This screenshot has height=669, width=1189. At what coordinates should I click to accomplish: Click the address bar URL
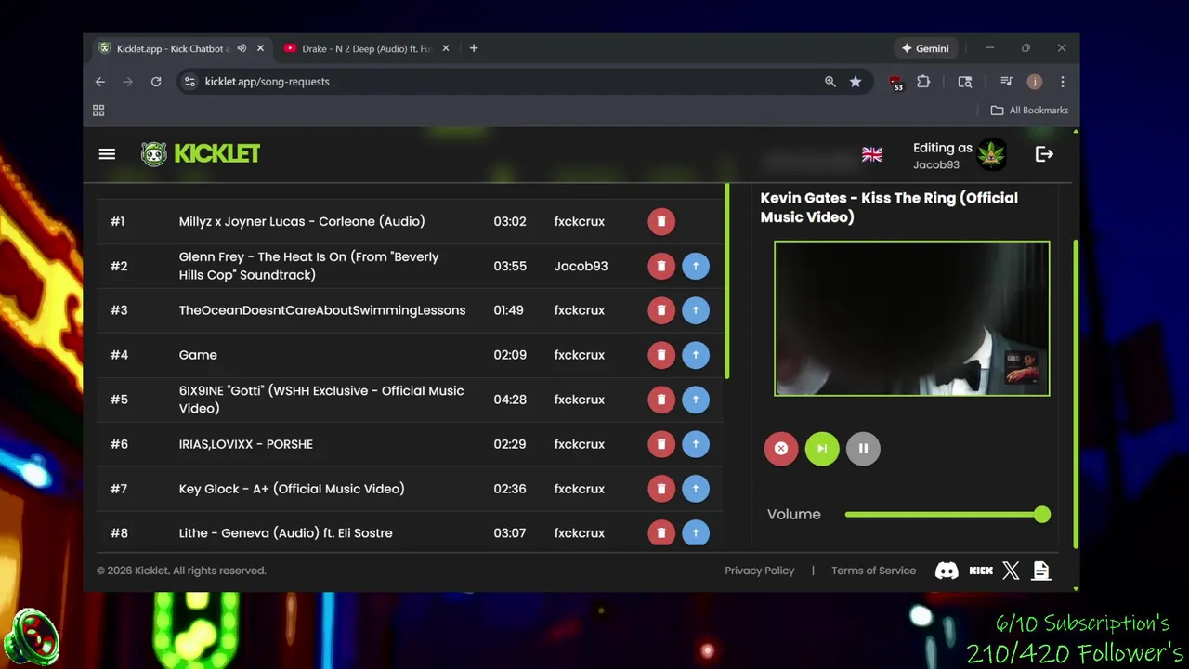point(268,82)
